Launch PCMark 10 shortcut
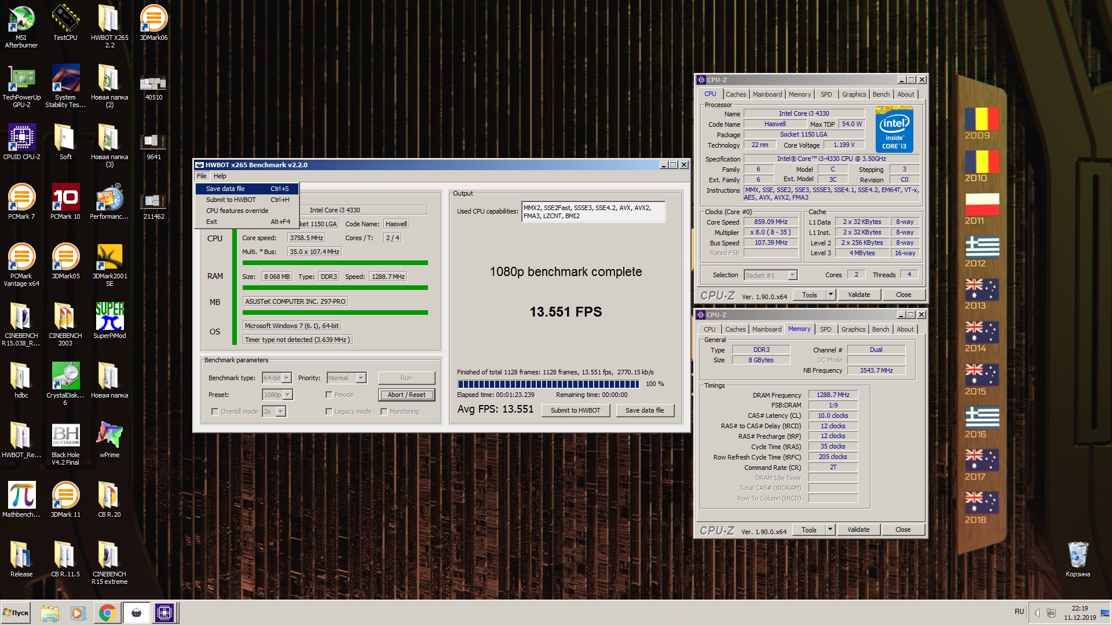The image size is (1112, 625). pyautogui.click(x=65, y=201)
